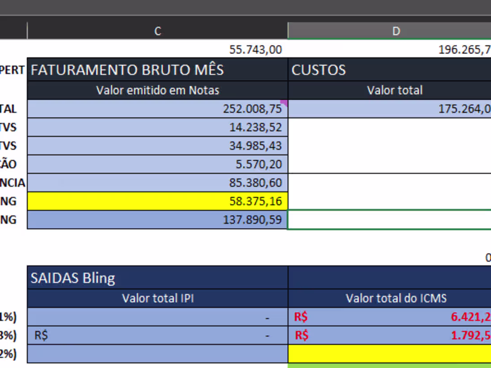The image size is (491, 368).
Task: Click the cell showing 85.380,60
Action: 157,182
